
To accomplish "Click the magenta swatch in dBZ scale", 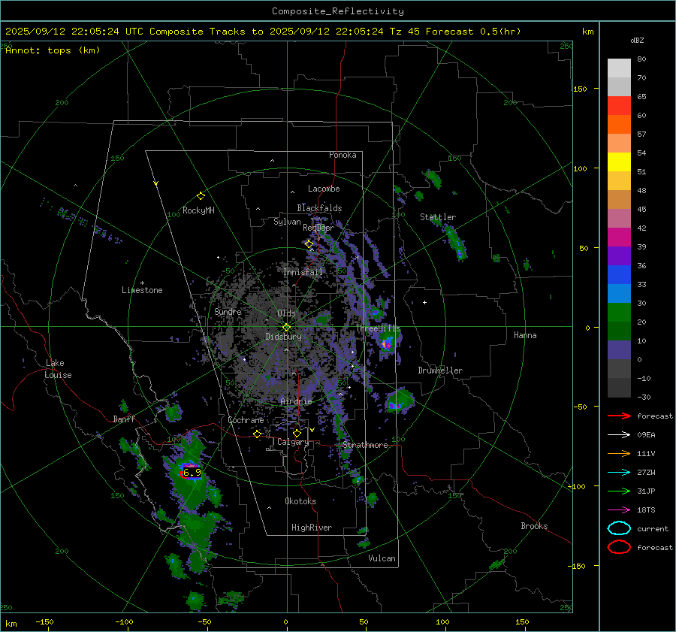I will [619, 237].
